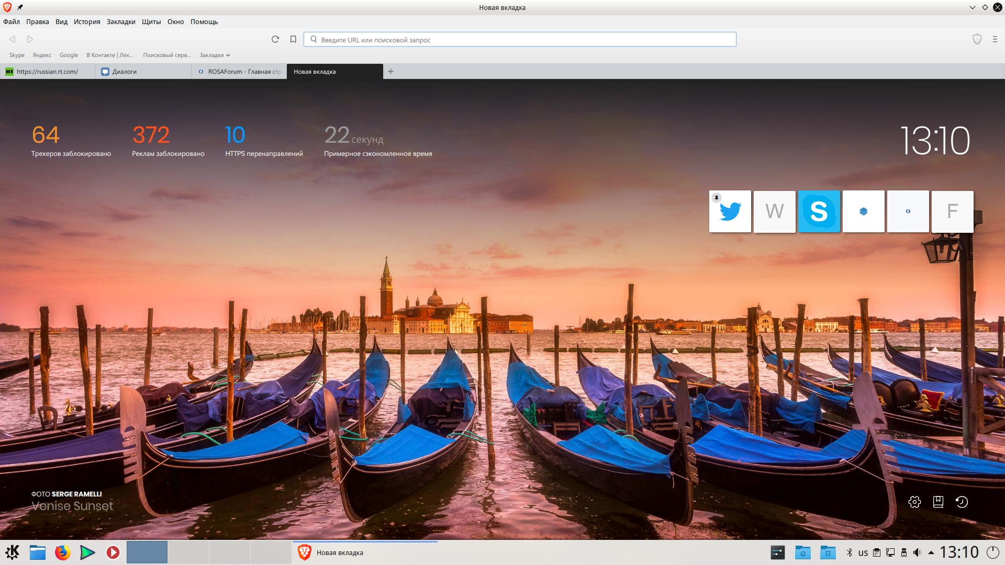Open the history clock icon on the page
Viewport: 1005px width, 565px height.
point(962,502)
